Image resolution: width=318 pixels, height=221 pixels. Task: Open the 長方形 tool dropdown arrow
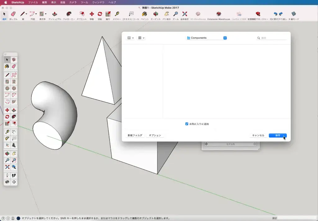tap(46, 14)
